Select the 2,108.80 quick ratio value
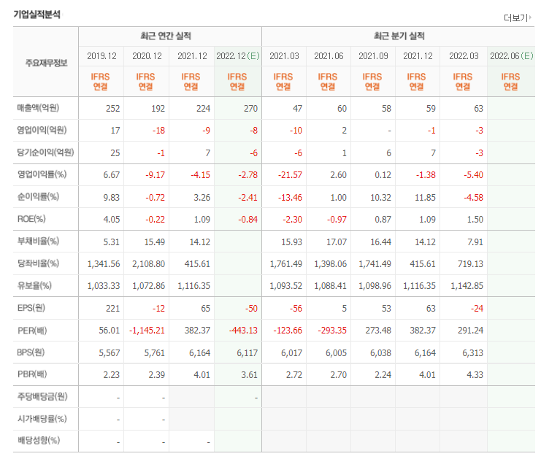The image size is (541, 459). 149,264
